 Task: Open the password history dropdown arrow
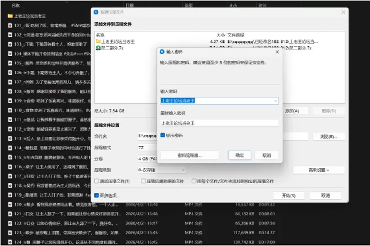(275, 101)
